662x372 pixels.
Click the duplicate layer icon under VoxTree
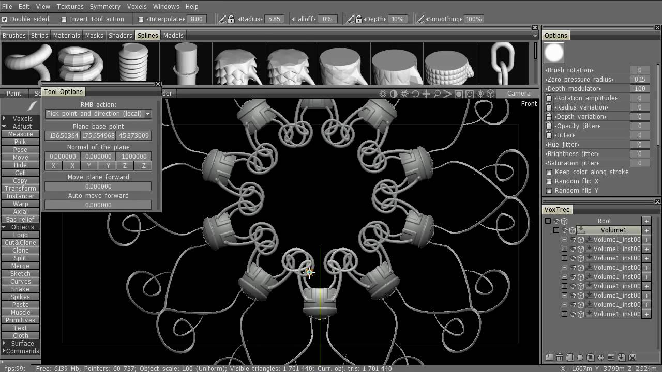[x=570, y=357]
